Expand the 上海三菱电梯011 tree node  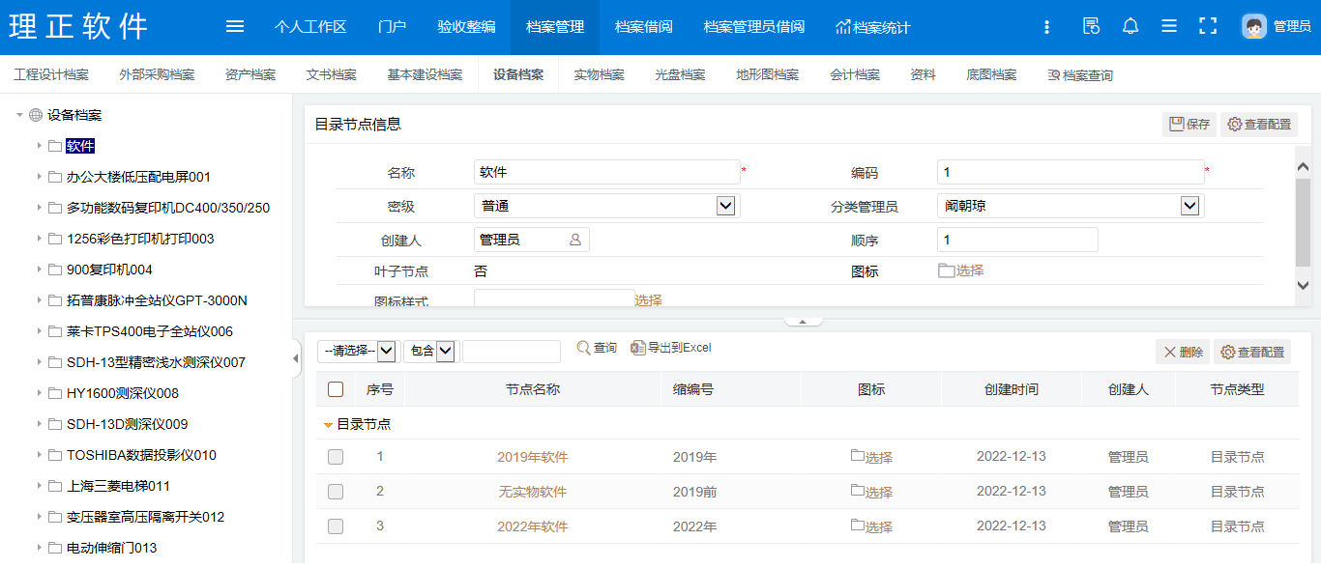(x=40, y=486)
